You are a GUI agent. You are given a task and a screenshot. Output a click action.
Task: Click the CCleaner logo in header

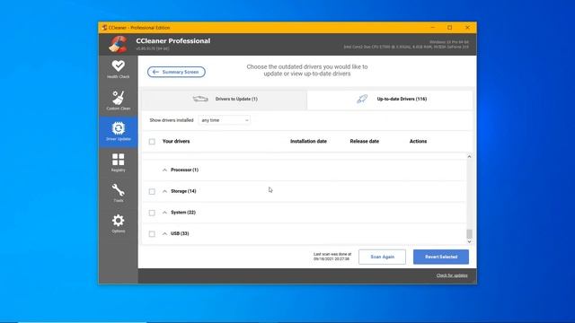118,44
